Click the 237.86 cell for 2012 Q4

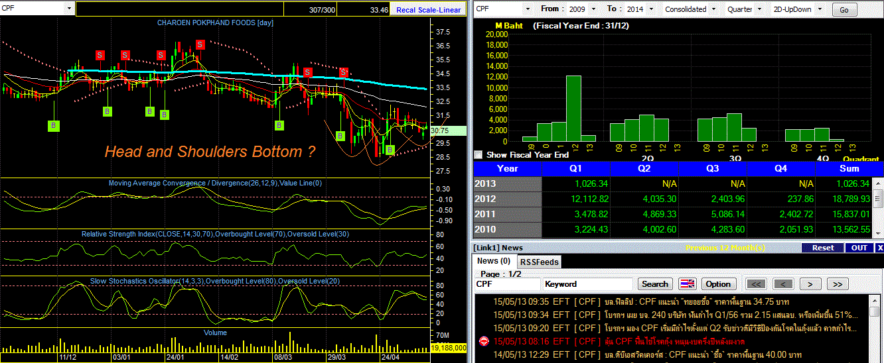(x=782, y=199)
